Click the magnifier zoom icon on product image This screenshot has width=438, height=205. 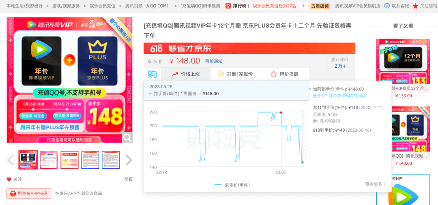(x=127, y=137)
